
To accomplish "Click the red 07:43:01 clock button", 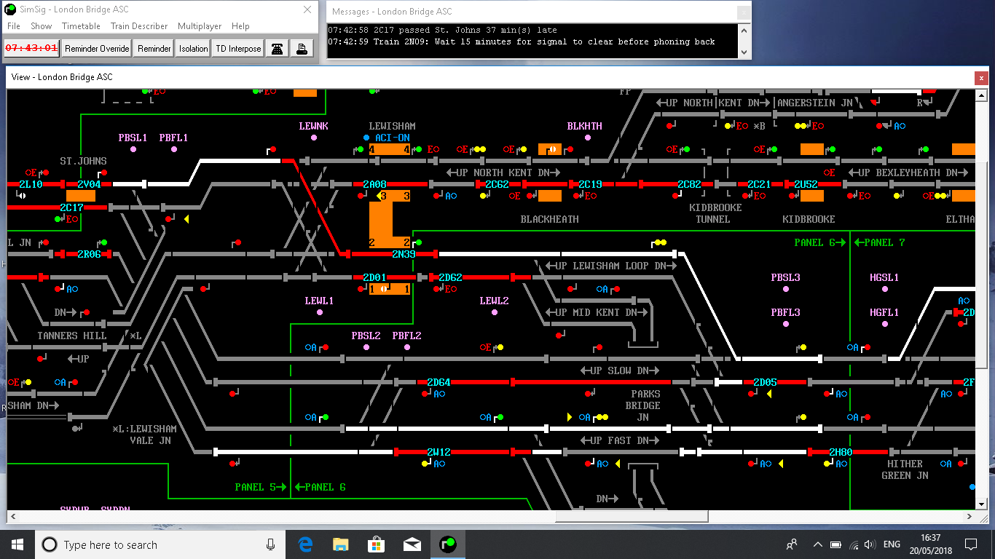I will click(x=31, y=49).
